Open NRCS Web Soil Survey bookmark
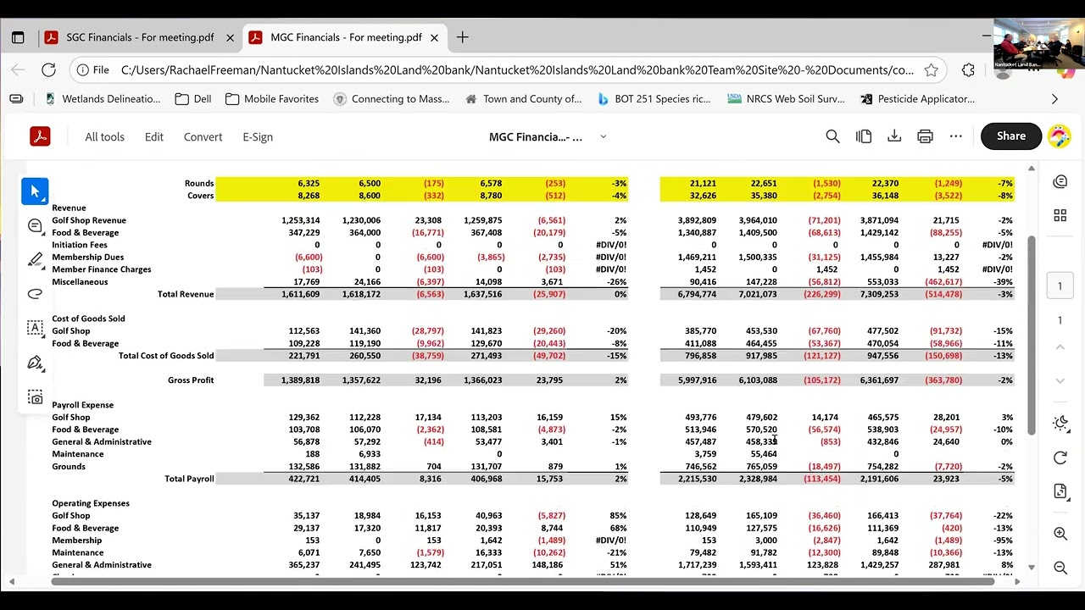This screenshot has height=610, width=1085. pyautogui.click(x=785, y=99)
